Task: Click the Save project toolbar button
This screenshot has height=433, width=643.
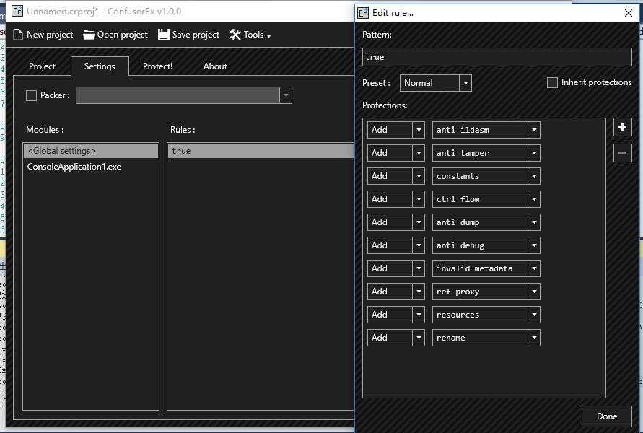Action: [x=188, y=35]
